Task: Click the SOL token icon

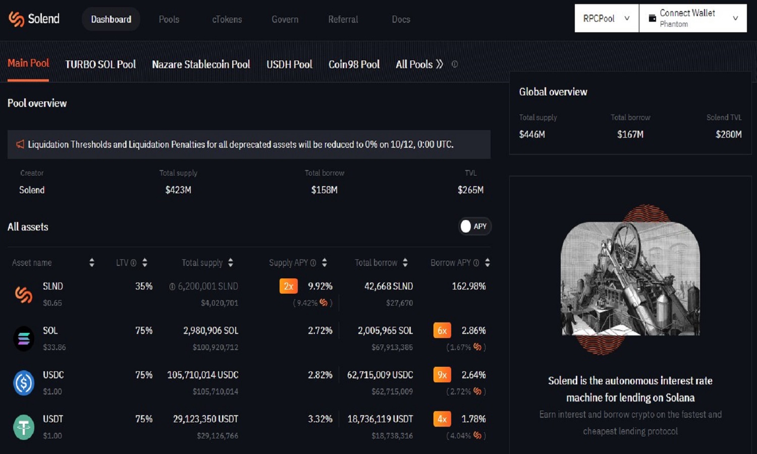Action: coord(24,338)
